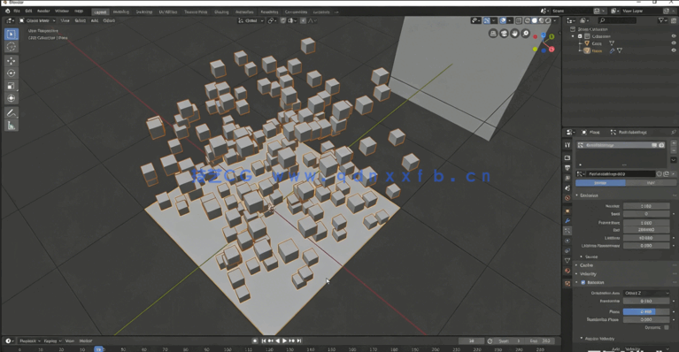The width and height of the screenshot is (679, 352).
Task: Hide the Collection in outliner
Action: (x=674, y=36)
